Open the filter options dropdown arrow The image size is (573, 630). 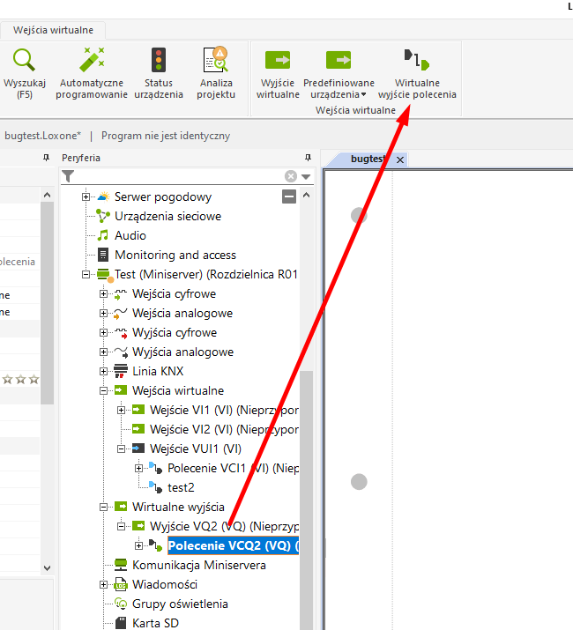tap(306, 176)
